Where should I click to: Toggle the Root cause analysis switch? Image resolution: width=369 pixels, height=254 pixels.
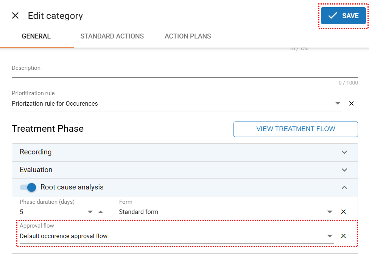(x=28, y=187)
